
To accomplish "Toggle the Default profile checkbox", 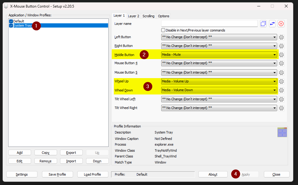I will (11, 21).
